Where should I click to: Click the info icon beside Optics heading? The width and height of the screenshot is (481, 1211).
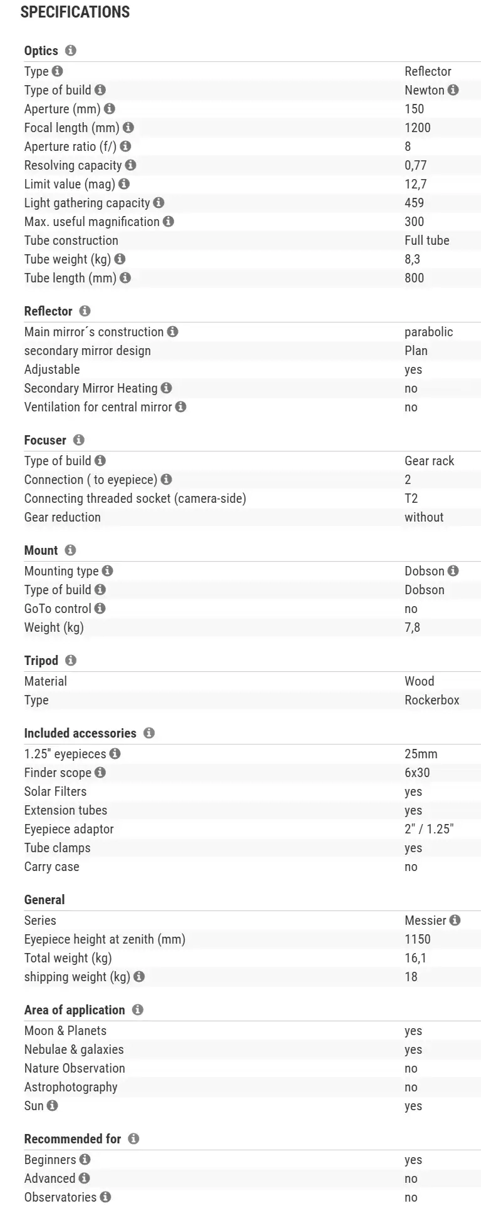click(x=71, y=51)
